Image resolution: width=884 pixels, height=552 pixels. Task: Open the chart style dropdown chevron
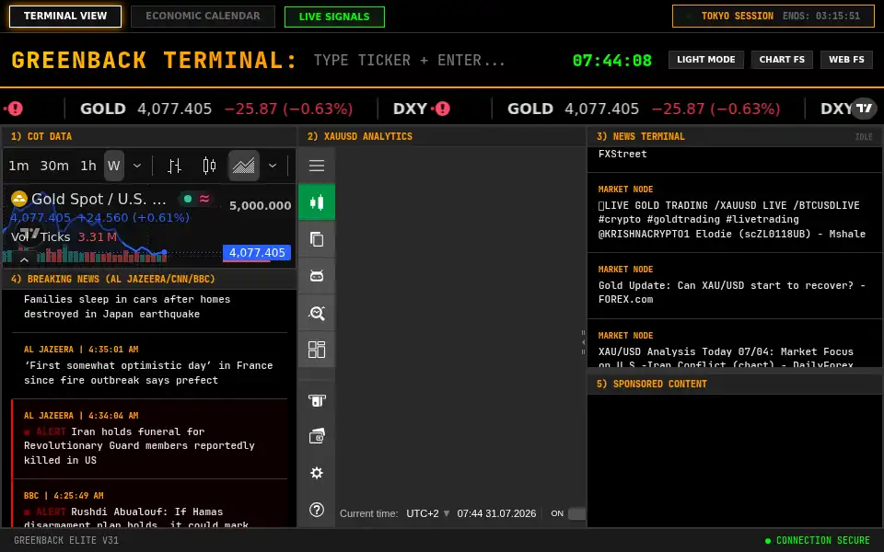(x=273, y=166)
